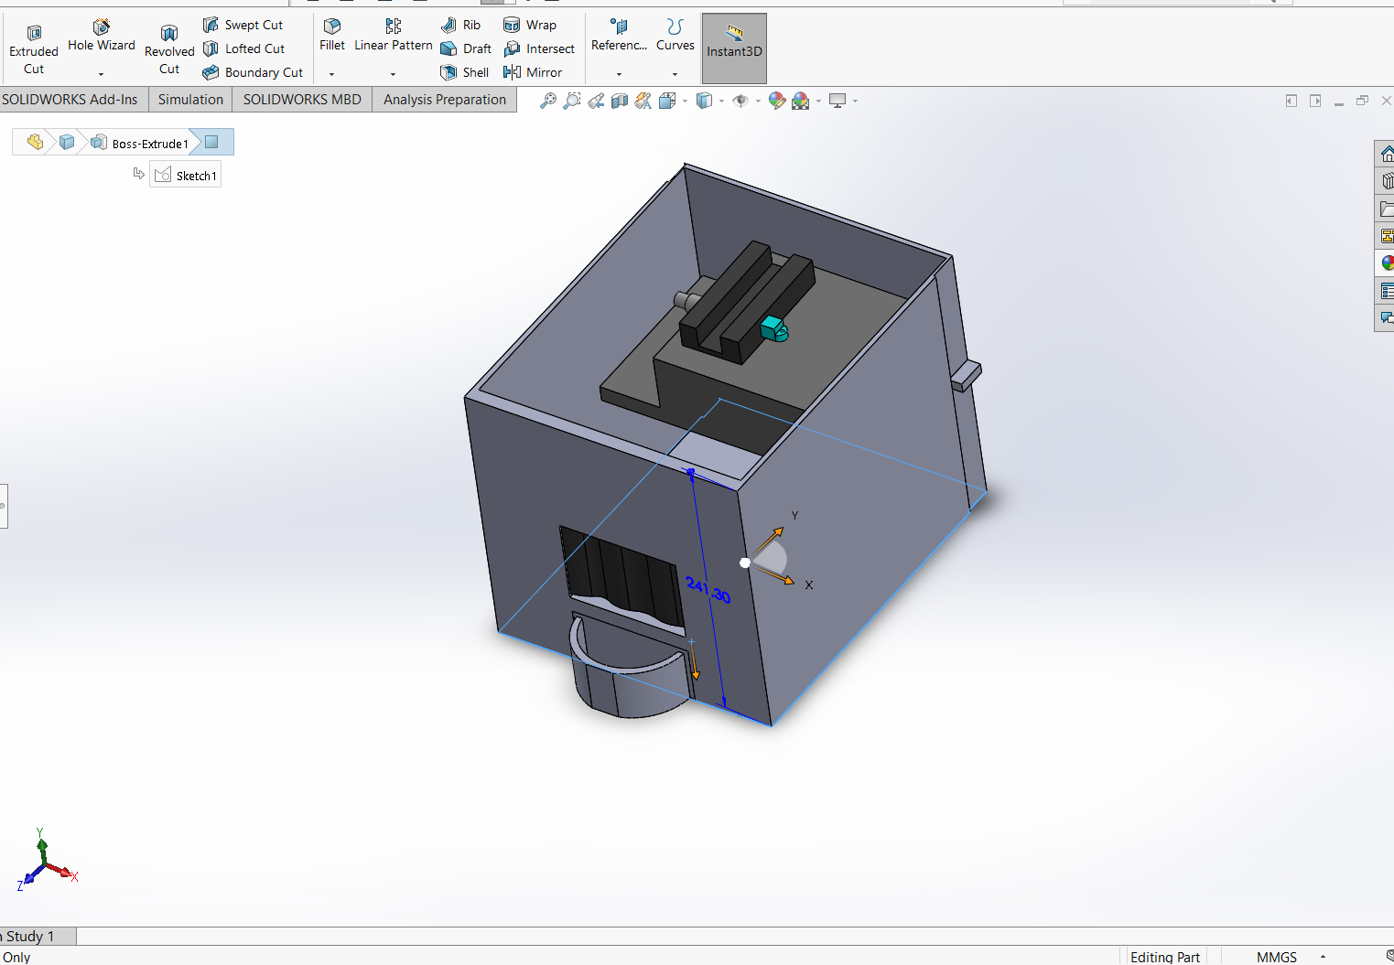Toggle the Instant3D mode button
The height and width of the screenshot is (965, 1394).
[734, 48]
